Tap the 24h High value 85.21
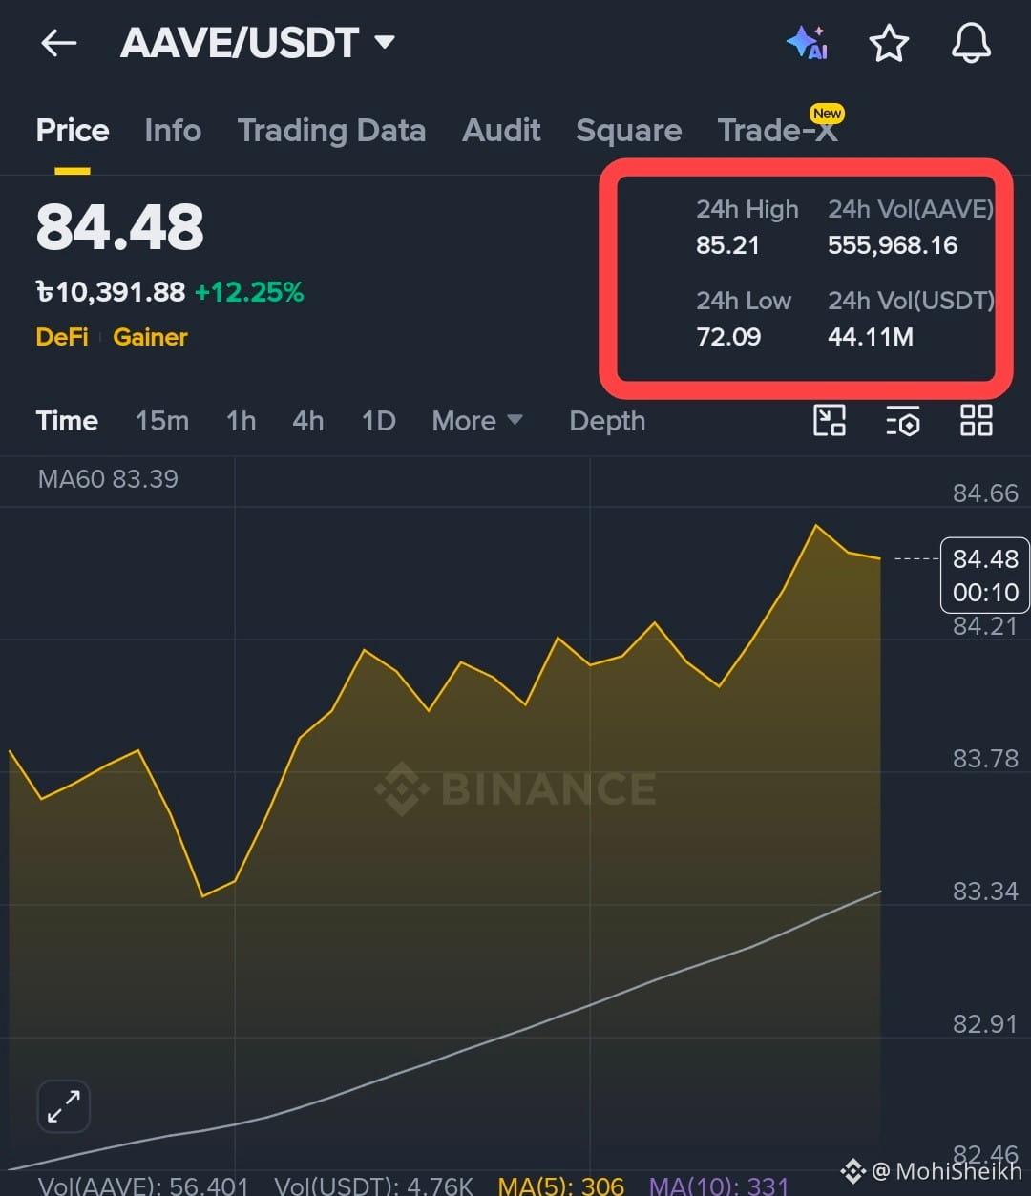 pyautogui.click(x=727, y=245)
